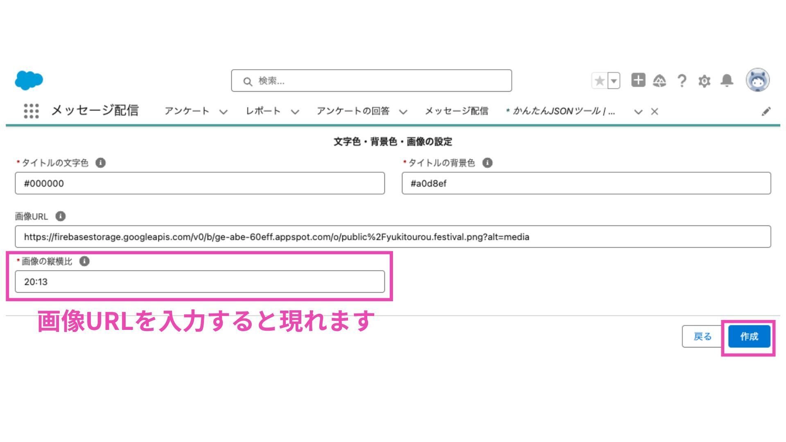Expand the アンケート tab dropdown
This screenshot has height=442, width=786.
(224, 111)
